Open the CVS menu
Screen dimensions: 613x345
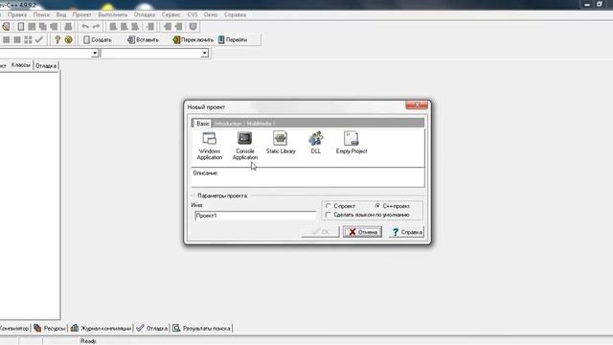(x=193, y=14)
